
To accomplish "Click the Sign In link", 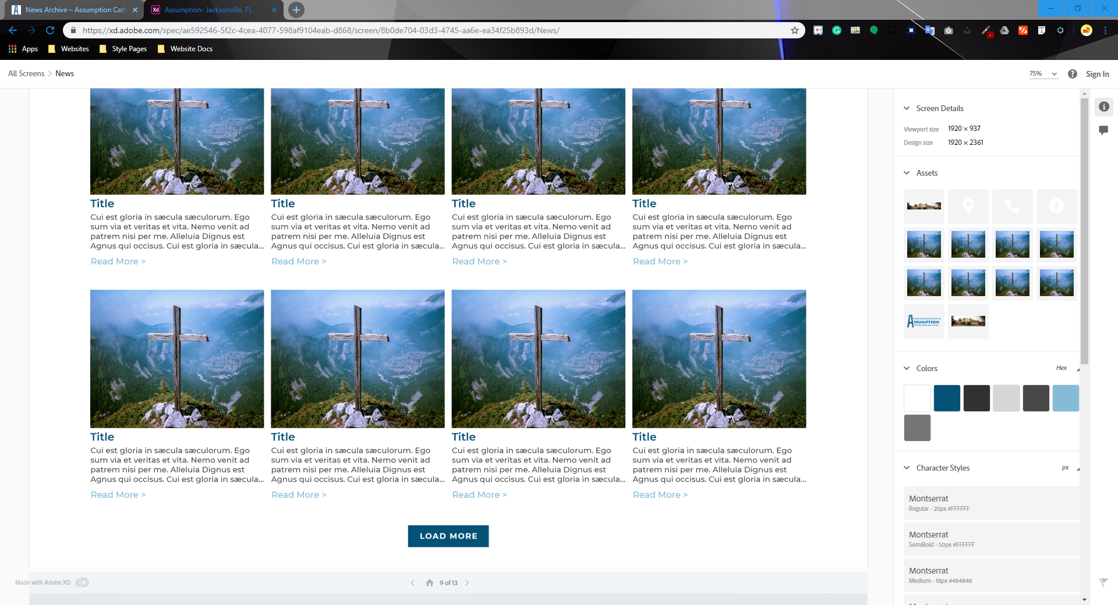I will (1097, 74).
